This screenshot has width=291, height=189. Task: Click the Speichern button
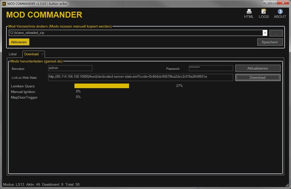270,42
